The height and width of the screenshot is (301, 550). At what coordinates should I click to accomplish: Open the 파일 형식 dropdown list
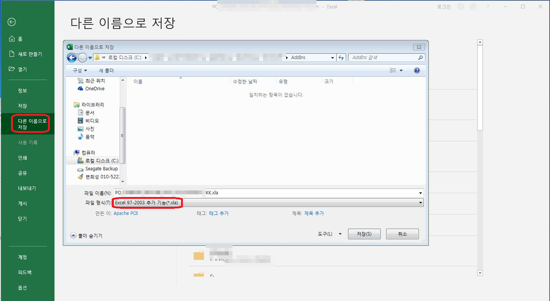(x=420, y=203)
